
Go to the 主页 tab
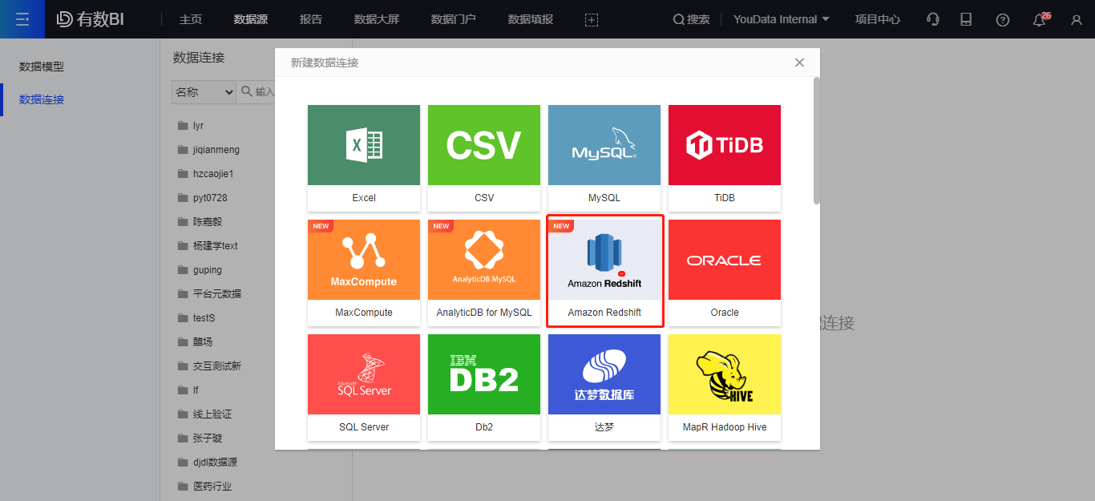pyautogui.click(x=191, y=19)
